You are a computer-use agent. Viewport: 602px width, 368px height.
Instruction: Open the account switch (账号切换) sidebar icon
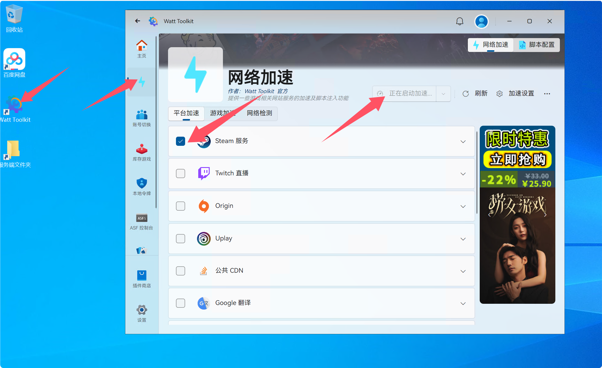tap(142, 118)
